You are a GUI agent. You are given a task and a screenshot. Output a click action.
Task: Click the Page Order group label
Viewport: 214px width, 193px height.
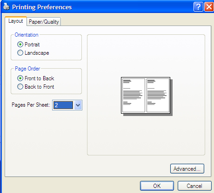(27, 69)
